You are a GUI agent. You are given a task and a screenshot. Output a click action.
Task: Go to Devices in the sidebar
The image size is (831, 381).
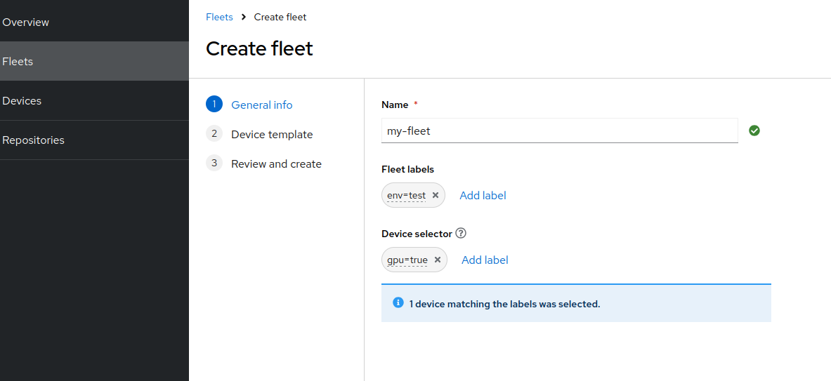tap(94, 100)
